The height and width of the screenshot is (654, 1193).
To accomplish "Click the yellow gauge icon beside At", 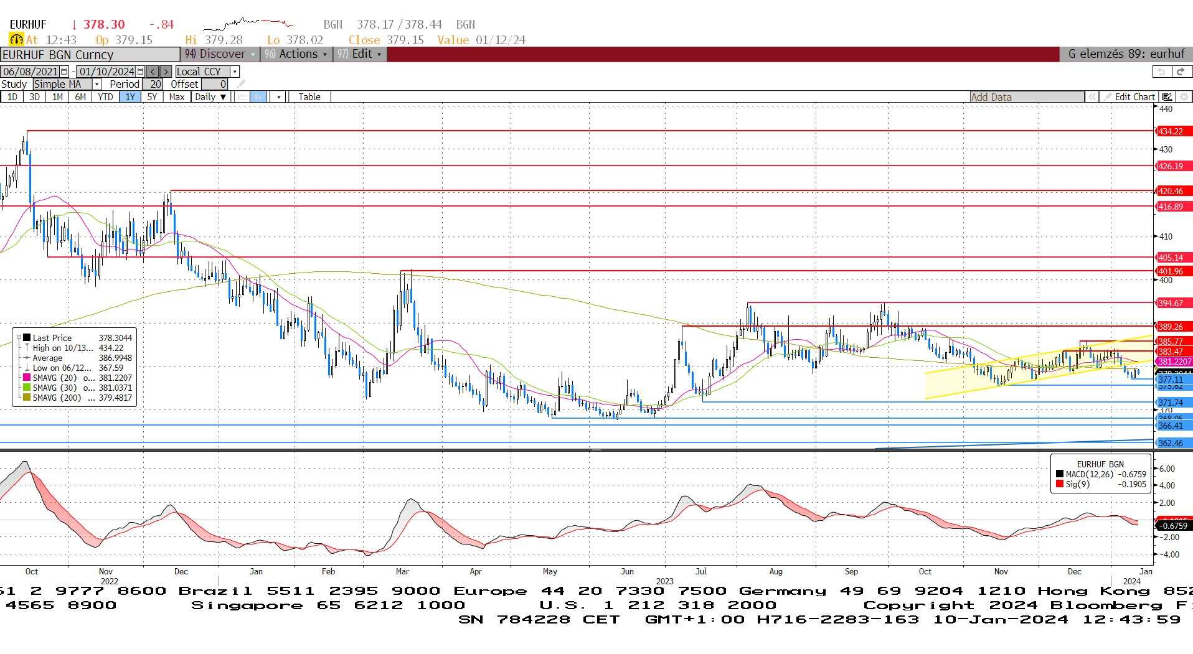I will pos(16,40).
